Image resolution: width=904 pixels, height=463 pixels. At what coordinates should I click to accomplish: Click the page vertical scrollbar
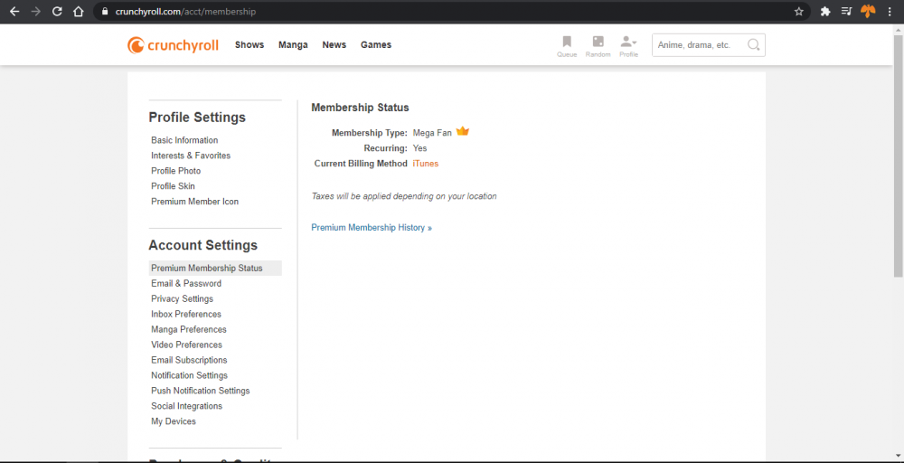pyautogui.click(x=898, y=154)
